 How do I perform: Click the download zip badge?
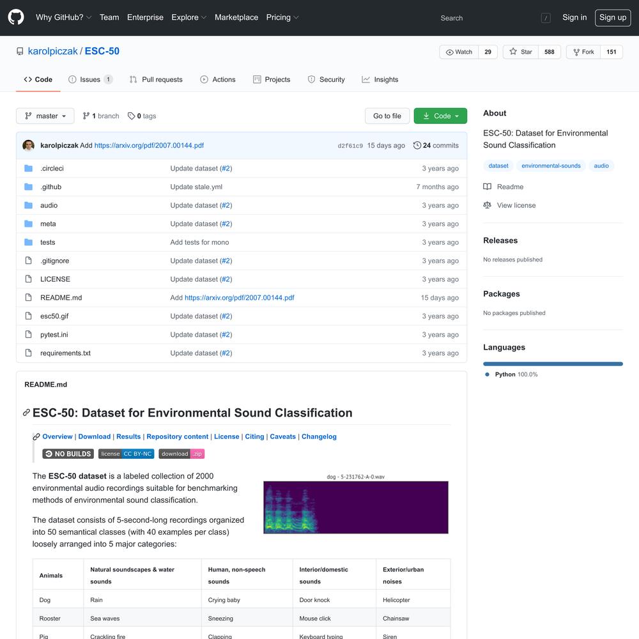(181, 454)
